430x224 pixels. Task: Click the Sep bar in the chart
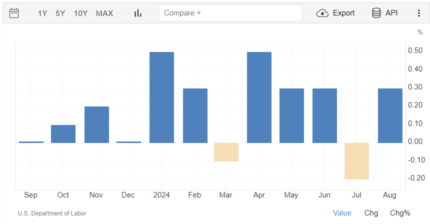[31, 142]
